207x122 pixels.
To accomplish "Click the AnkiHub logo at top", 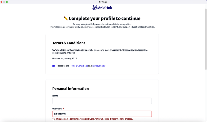I will [102, 8].
